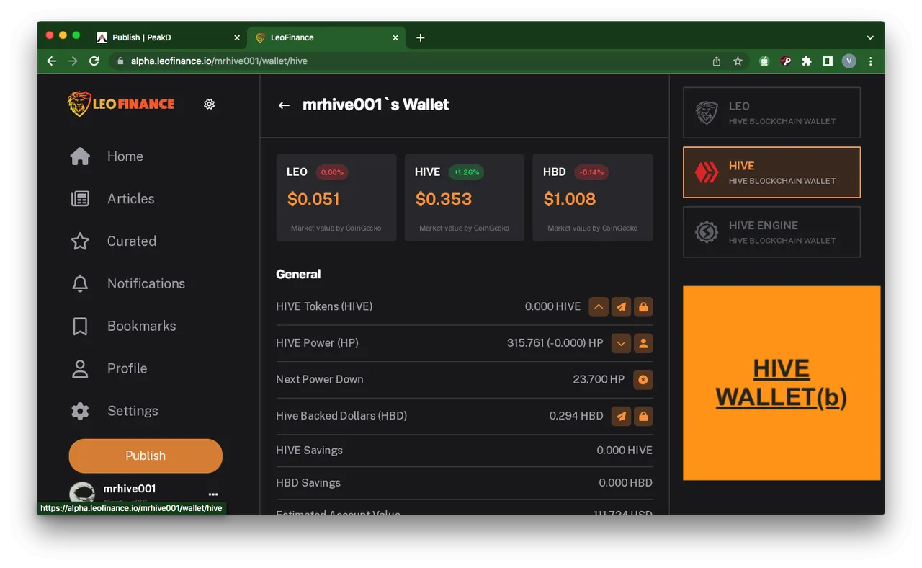This screenshot has width=922, height=568.
Task: Click the share icon in address bar
Action: tap(717, 61)
